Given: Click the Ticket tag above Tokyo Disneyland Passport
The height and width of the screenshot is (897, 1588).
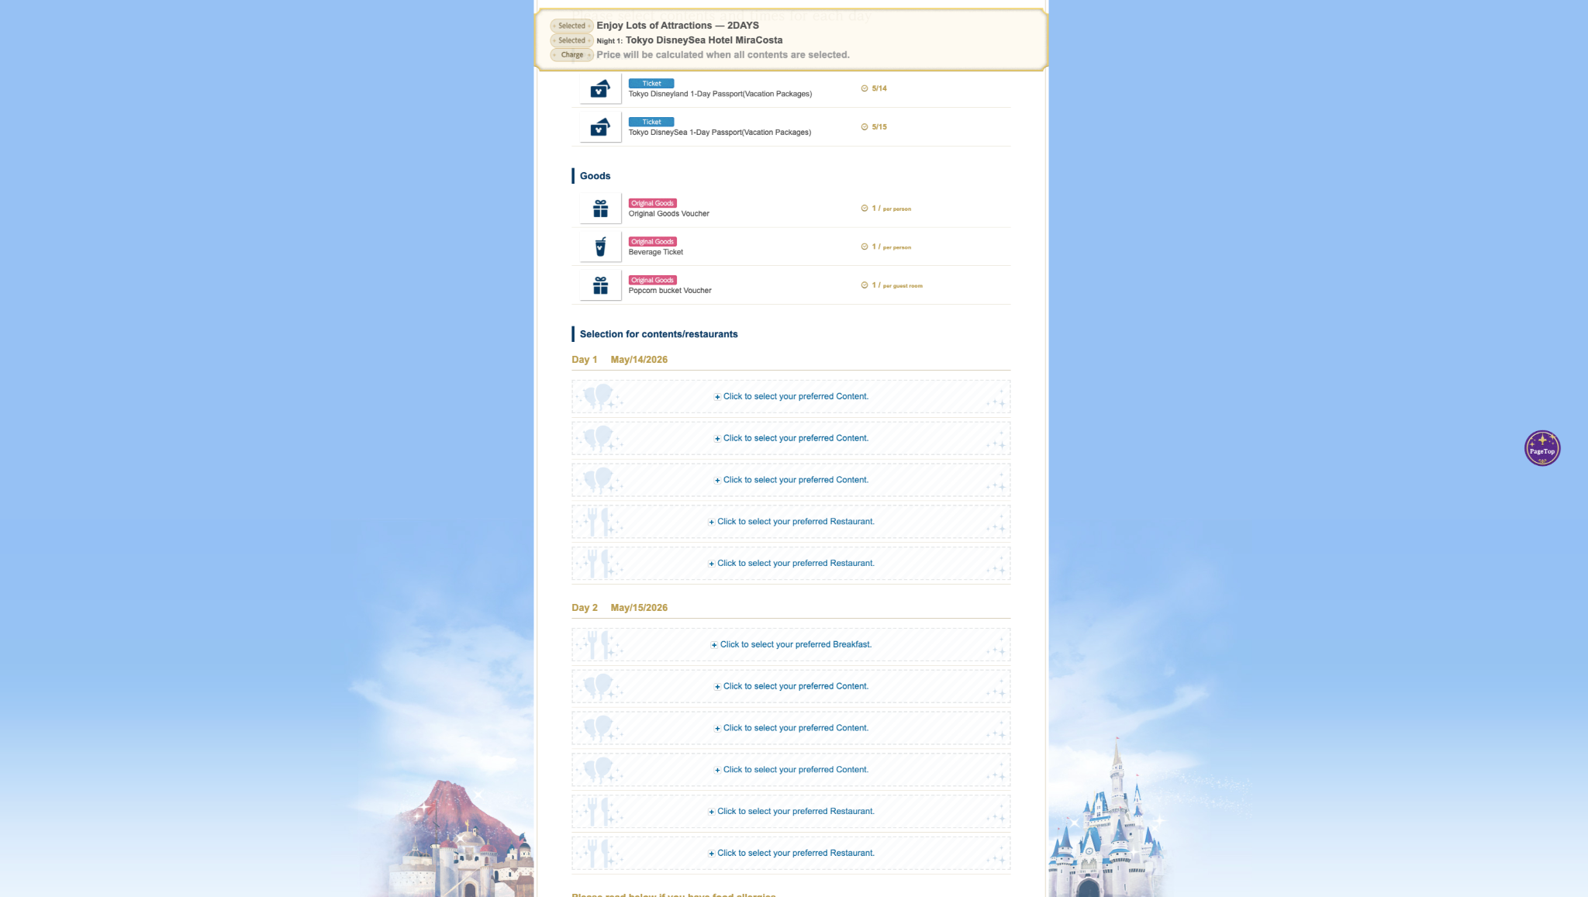Looking at the screenshot, I should click(x=651, y=84).
